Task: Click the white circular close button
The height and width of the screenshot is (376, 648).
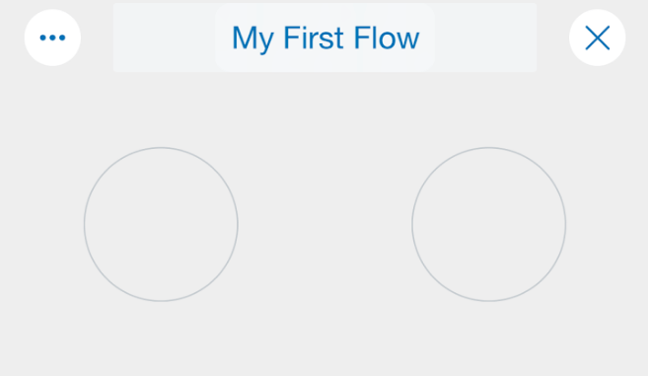Action: pyautogui.click(x=597, y=38)
